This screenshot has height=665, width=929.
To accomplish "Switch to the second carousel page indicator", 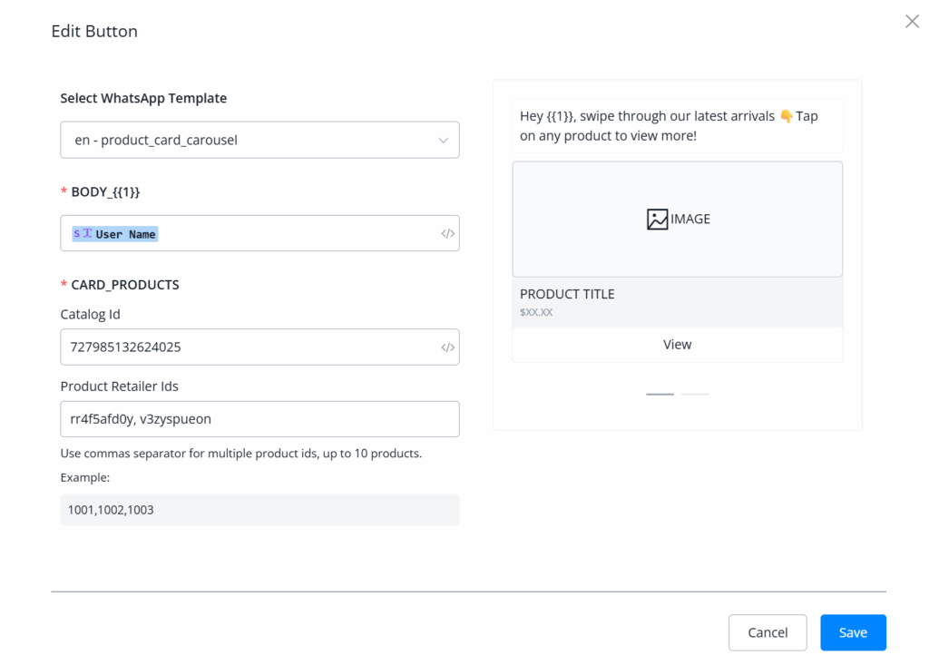I will pyautogui.click(x=695, y=395).
